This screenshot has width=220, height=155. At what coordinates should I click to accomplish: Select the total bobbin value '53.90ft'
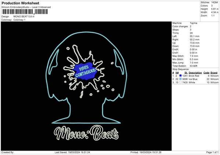[x=194, y=66]
